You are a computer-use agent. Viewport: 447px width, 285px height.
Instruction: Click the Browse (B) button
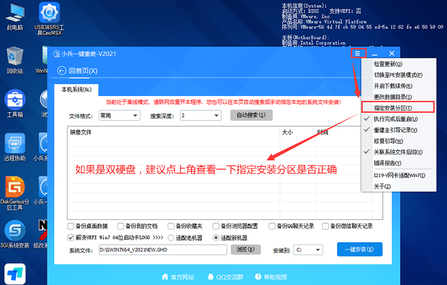[246, 249]
